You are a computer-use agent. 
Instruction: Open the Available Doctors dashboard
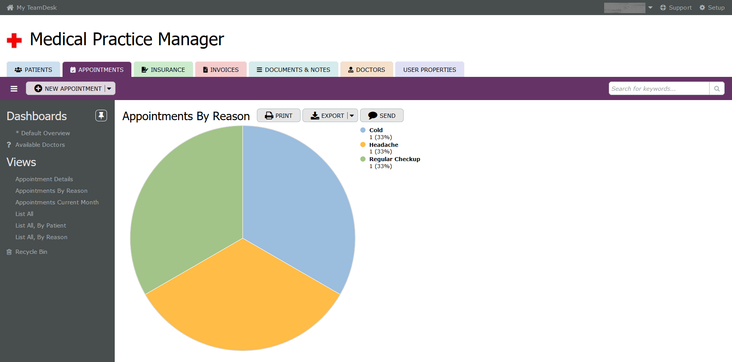pos(40,145)
